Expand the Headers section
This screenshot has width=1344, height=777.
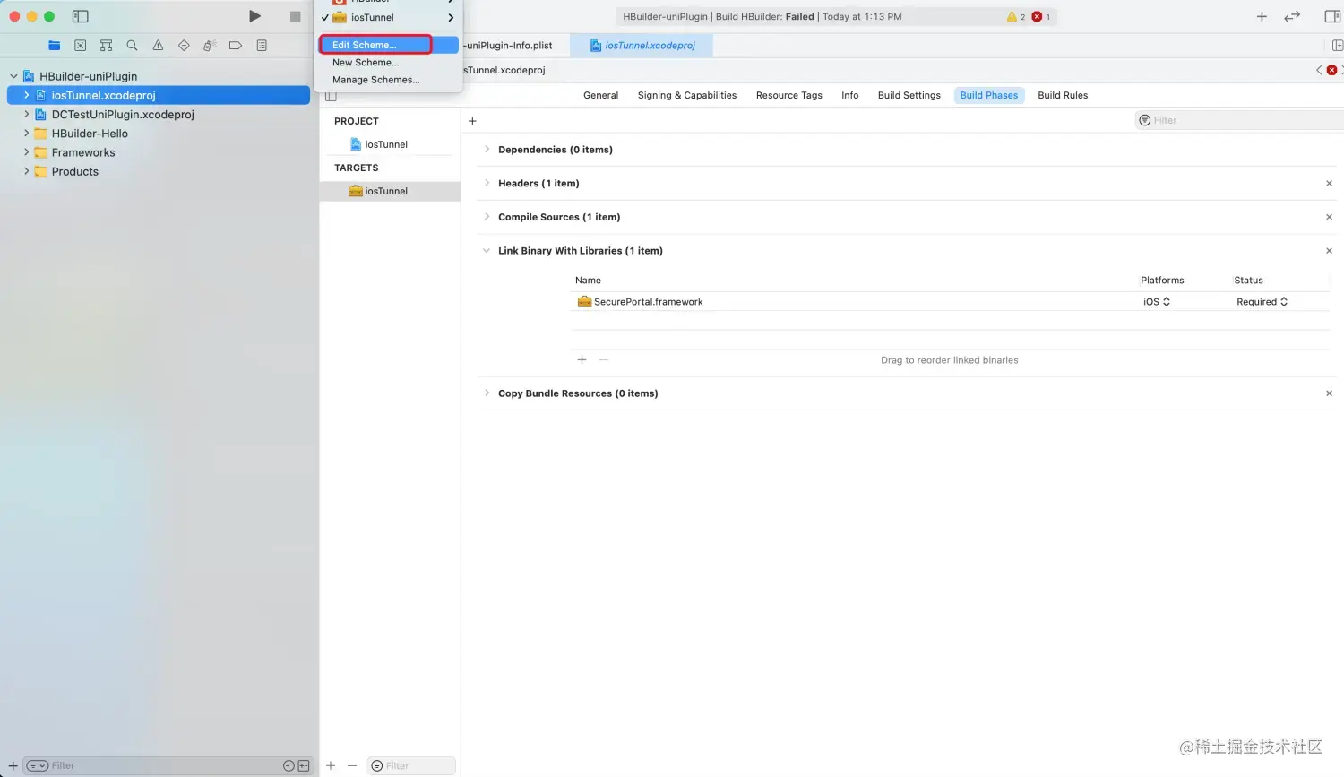pyautogui.click(x=487, y=184)
